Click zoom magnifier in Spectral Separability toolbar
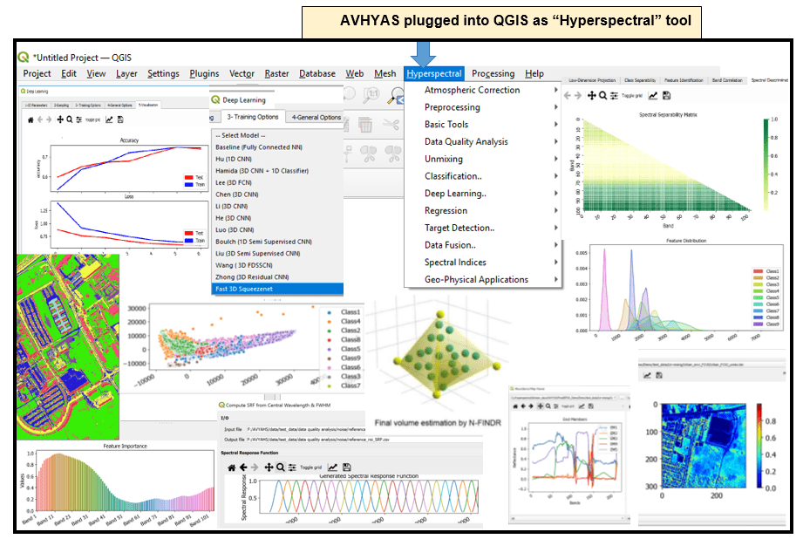803x539 pixels. point(603,96)
